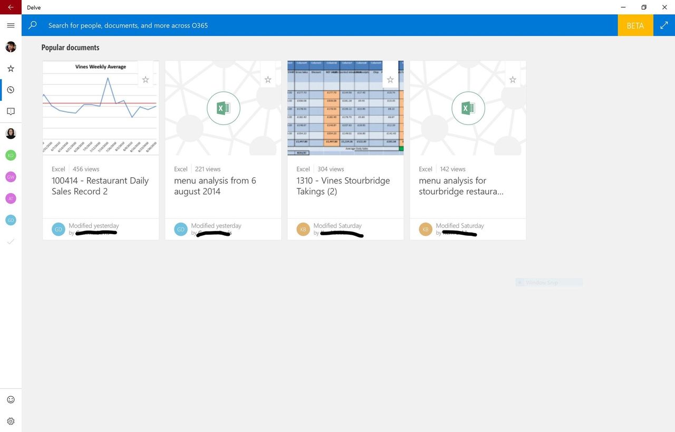Open my profile photo at sidebar top
The width and height of the screenshot is (675, 432).
[11, 47]
